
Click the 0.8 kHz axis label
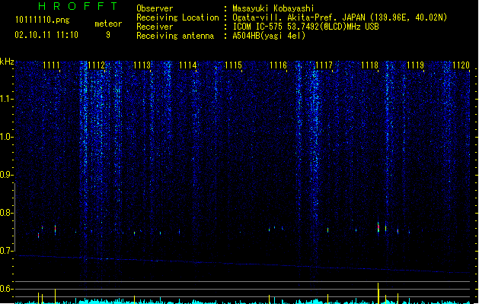pos(6,213)
